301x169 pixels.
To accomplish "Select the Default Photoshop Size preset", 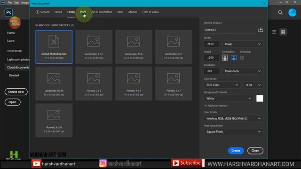I will click(54, 47).
